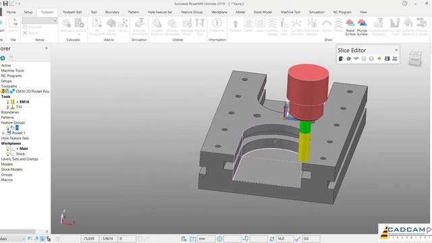Click the Draw Feeds icon
432x243 pixels.
pyautogui.click(x=338, y=26)
